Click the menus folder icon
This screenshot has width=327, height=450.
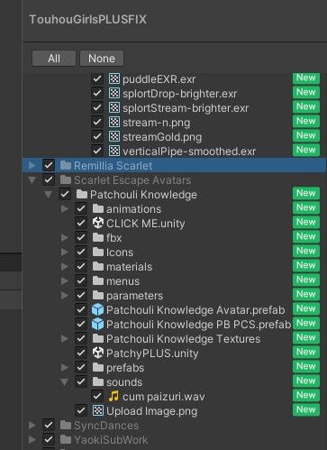pos(98,280)
